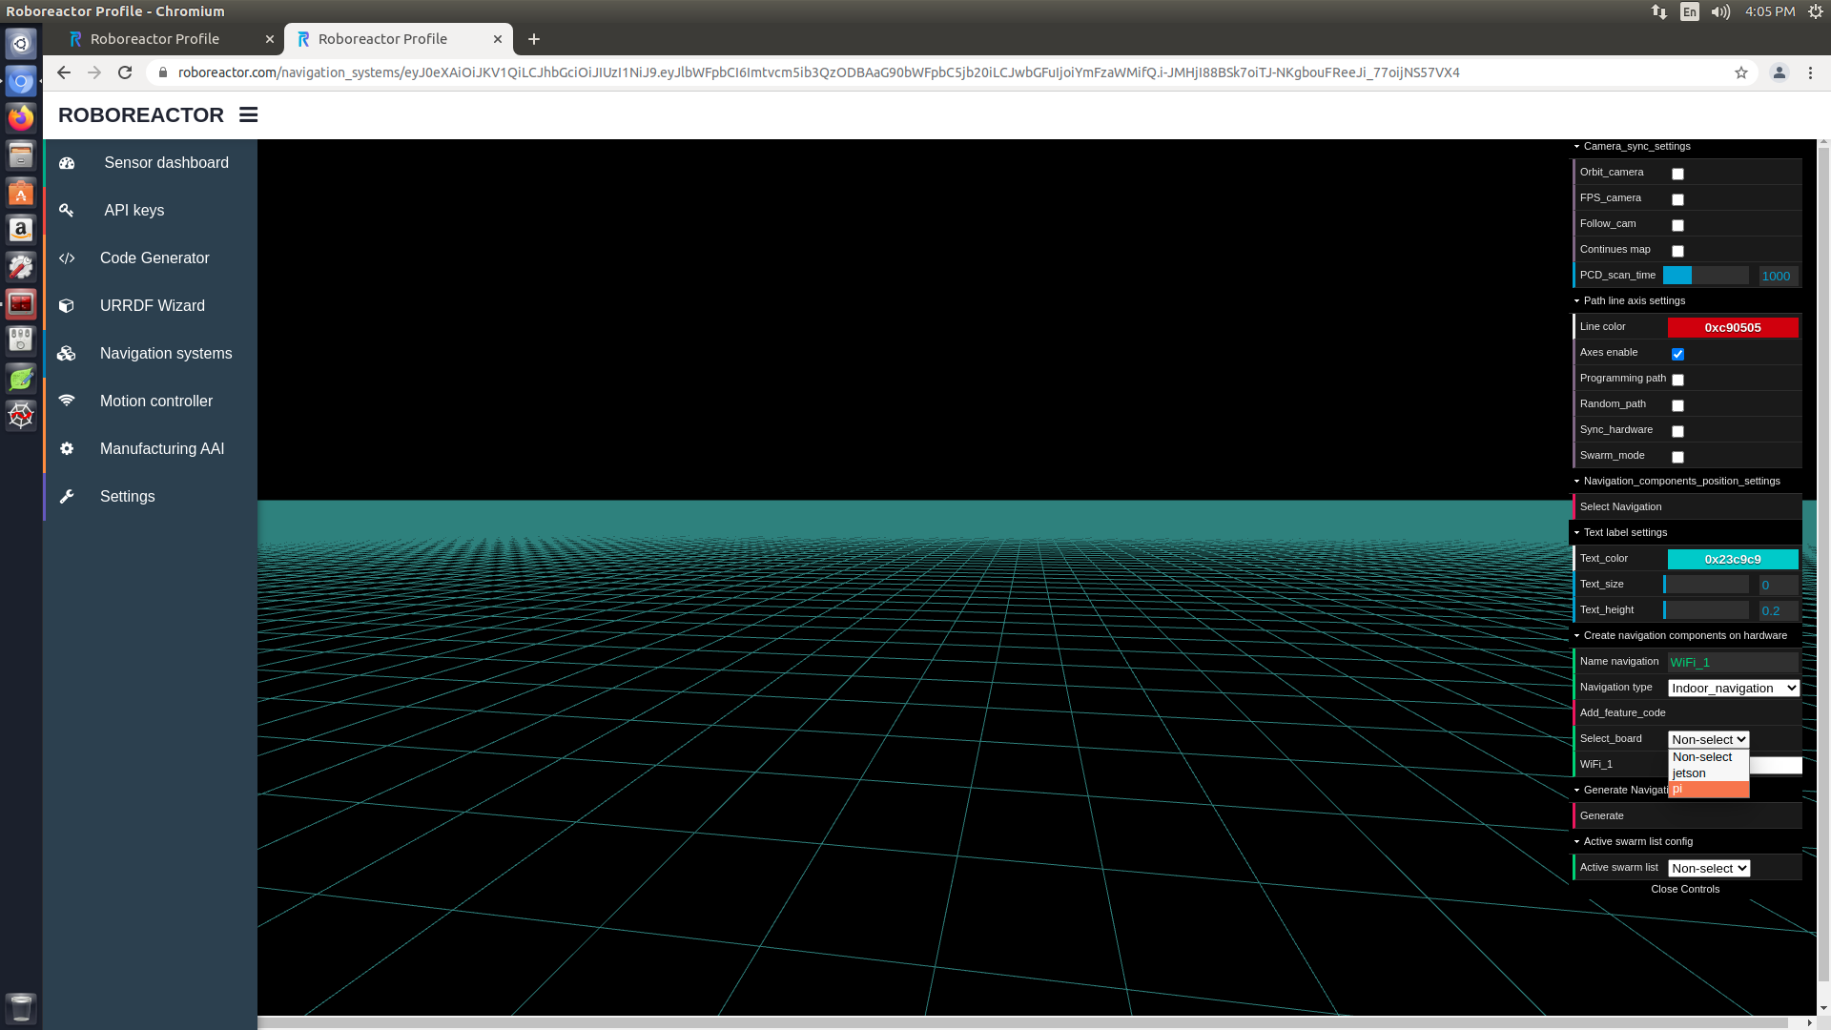This screenshot has height=1030, width=1831.
Task: Open the Files manager in the dock
Action: pyautogui.click(x=21, y=155)
